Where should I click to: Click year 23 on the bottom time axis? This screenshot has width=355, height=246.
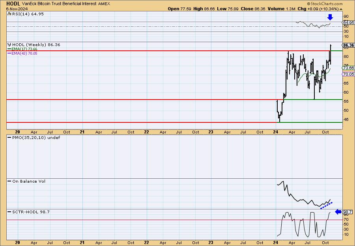[x=211, y=242]
